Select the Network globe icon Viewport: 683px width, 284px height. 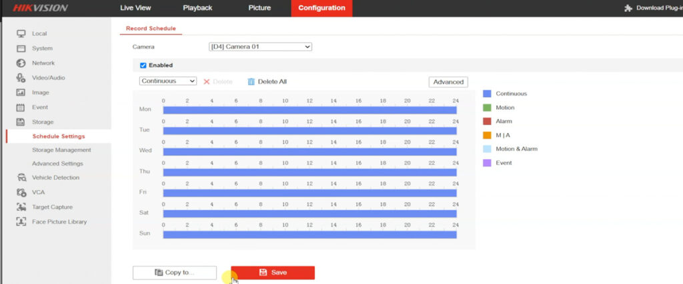(x=21, y=63)
